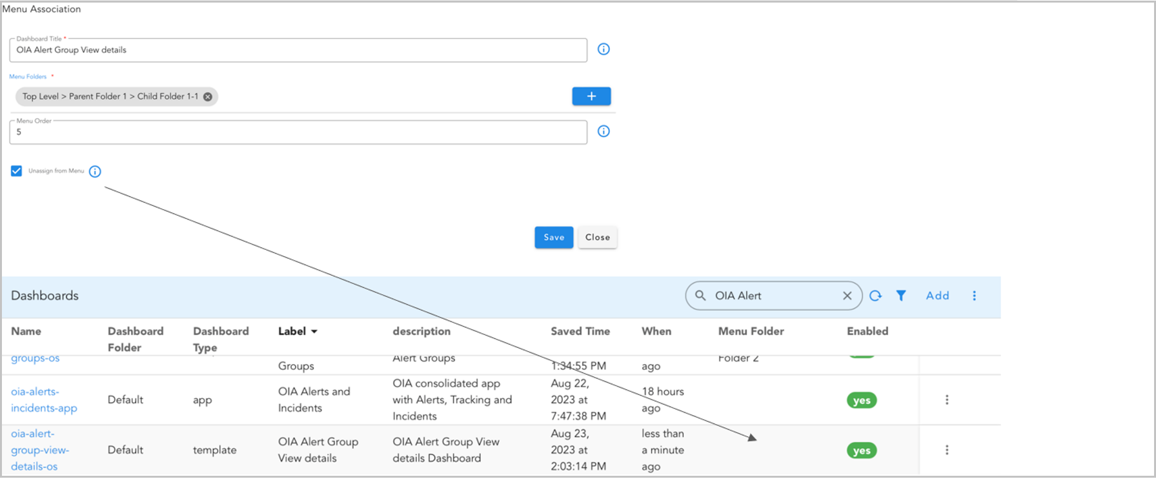1156x479 pixels.
Task: Click the info icon beside Menu Order
Action: point(603,132)
